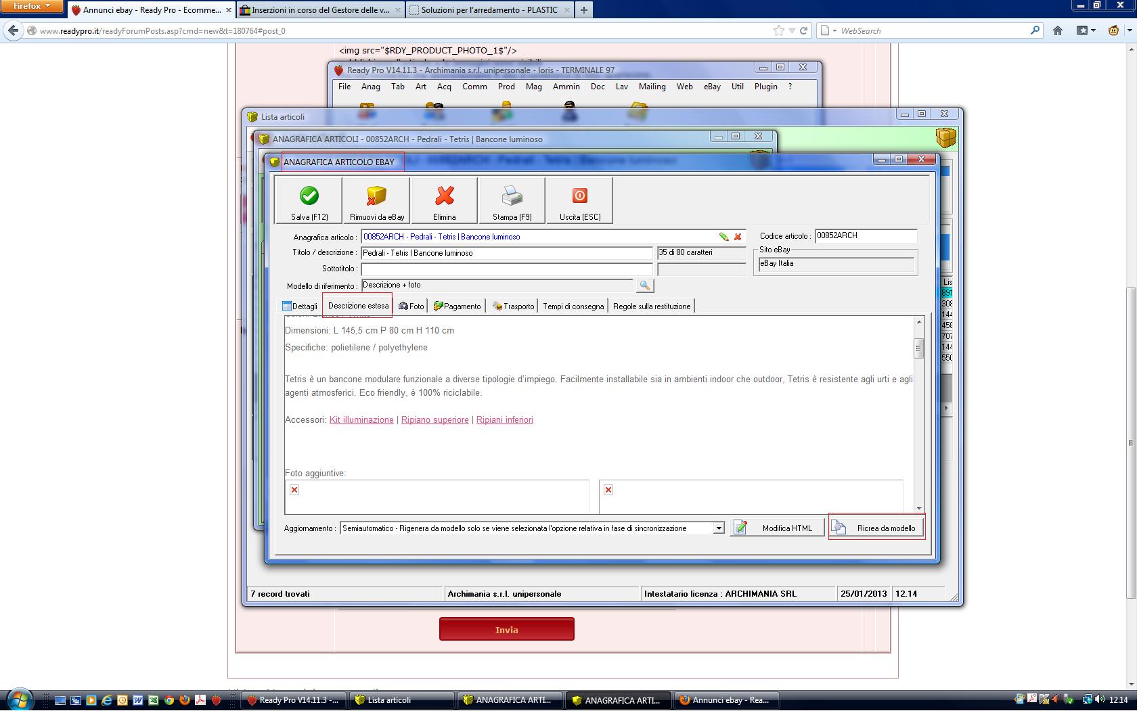The image size is (1139, 711).
Task: Open the Pagamento tab
Action: (457, 306)
